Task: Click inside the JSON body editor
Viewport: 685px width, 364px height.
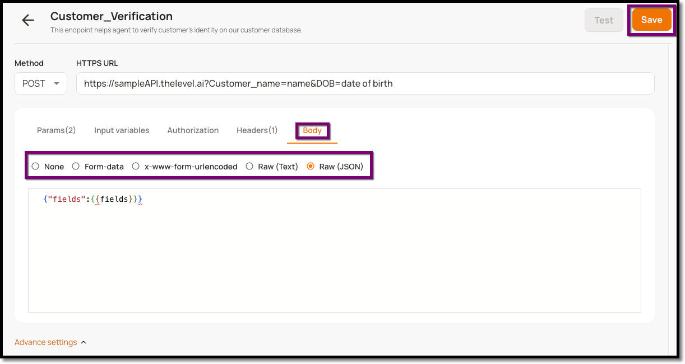Action: pyautogui.click(x=335, y=250)
